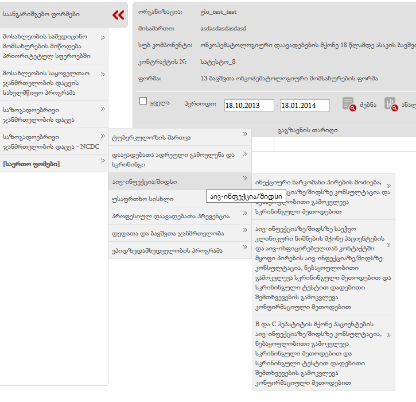Open საზოგადოებრივი ჯანმრთელობის დაცვა - NCDC item

click(x=46, y=142)
